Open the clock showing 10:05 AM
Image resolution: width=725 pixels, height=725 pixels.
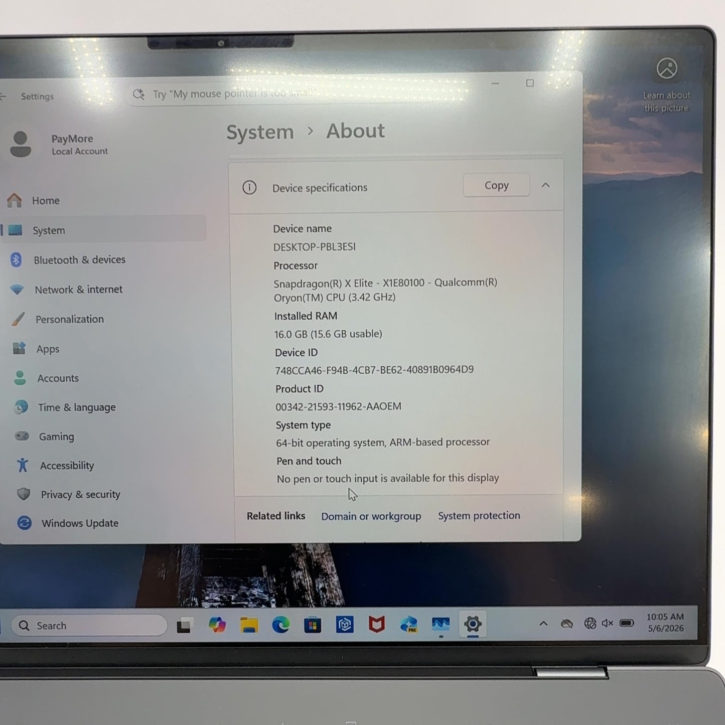tap(665, 622)
